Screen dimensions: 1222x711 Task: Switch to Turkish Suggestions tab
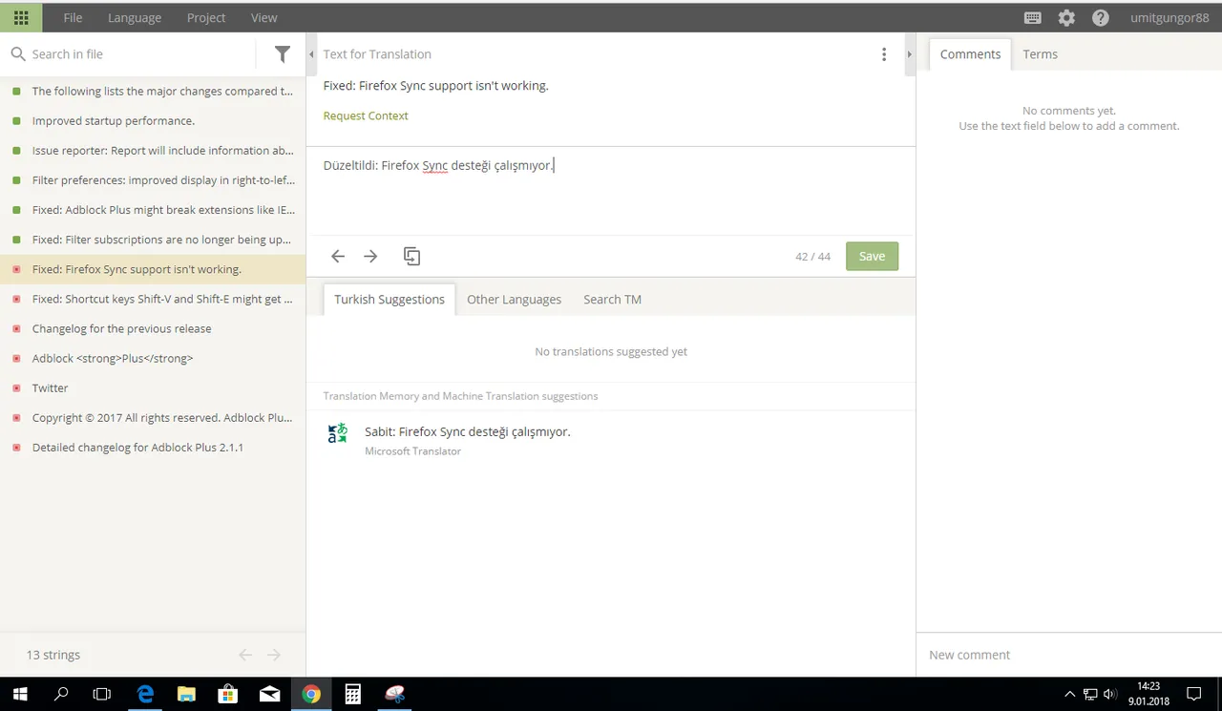390,299
